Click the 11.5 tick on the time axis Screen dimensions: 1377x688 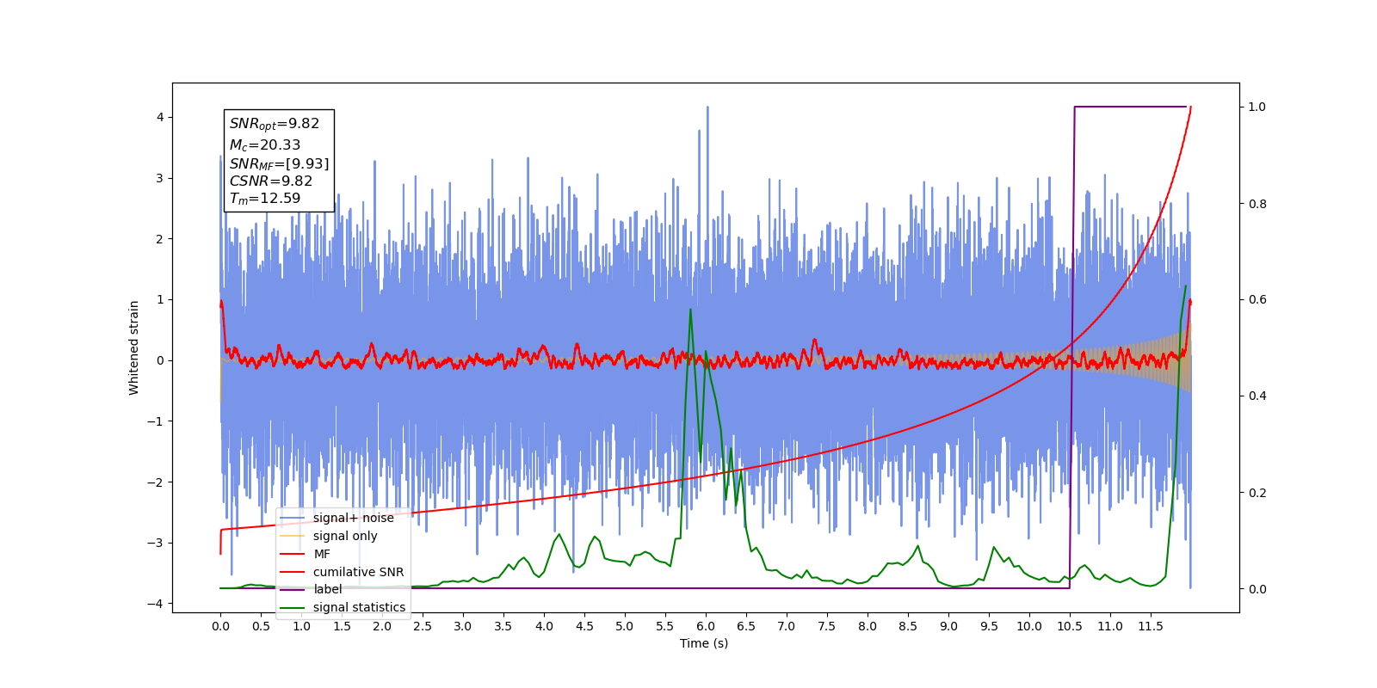pos(1151,626)
